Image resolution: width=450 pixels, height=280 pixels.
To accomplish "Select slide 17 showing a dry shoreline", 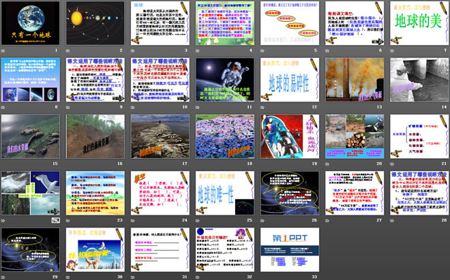I will click(x=160, y=136).
